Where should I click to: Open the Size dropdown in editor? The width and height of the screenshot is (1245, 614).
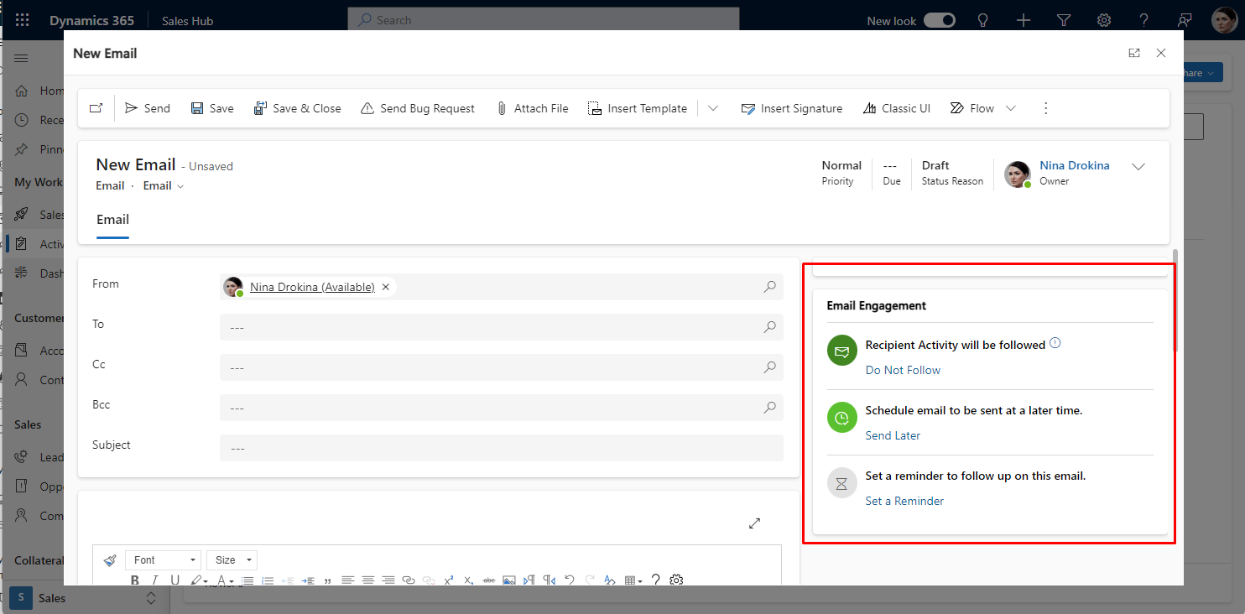(x=232, y=559)
